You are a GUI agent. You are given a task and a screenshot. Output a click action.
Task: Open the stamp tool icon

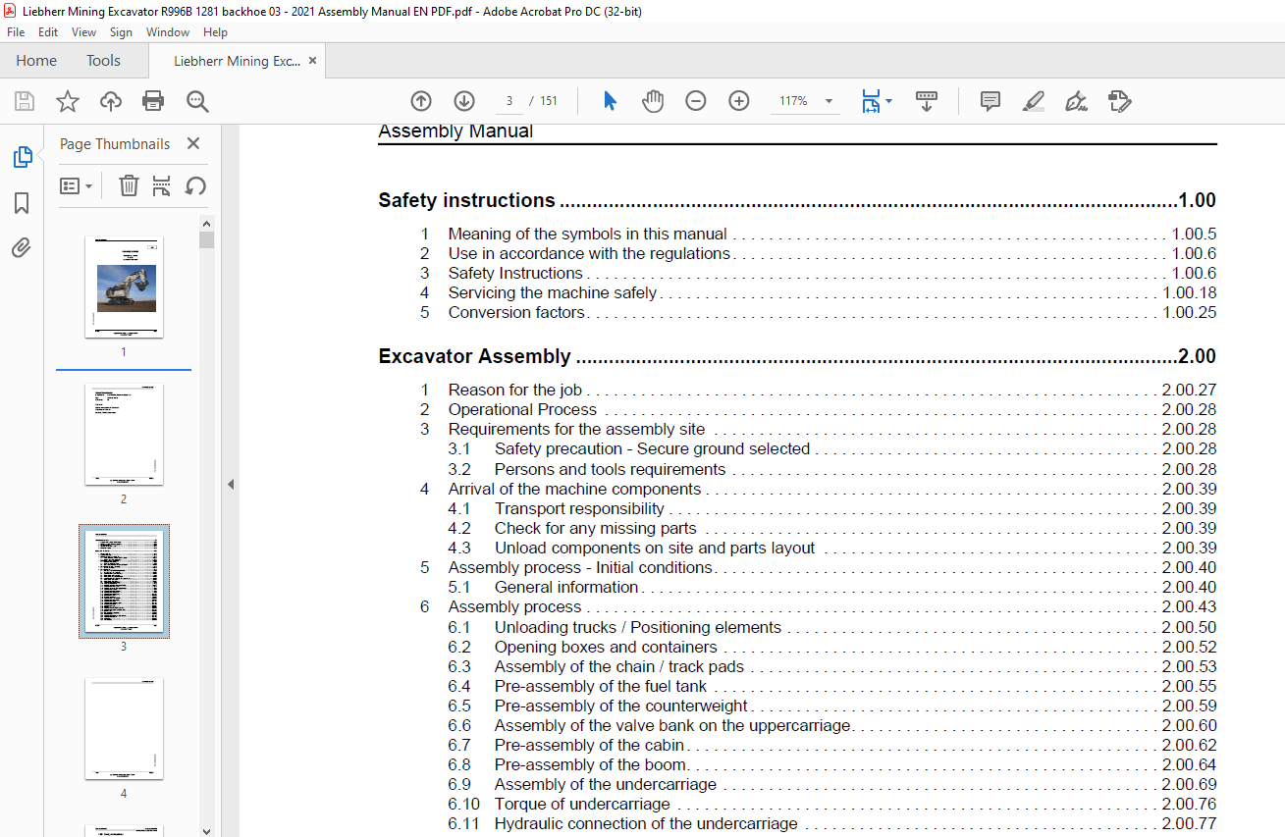coord(1119,101)
